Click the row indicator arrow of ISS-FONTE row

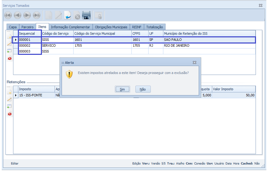pos(16,95)
